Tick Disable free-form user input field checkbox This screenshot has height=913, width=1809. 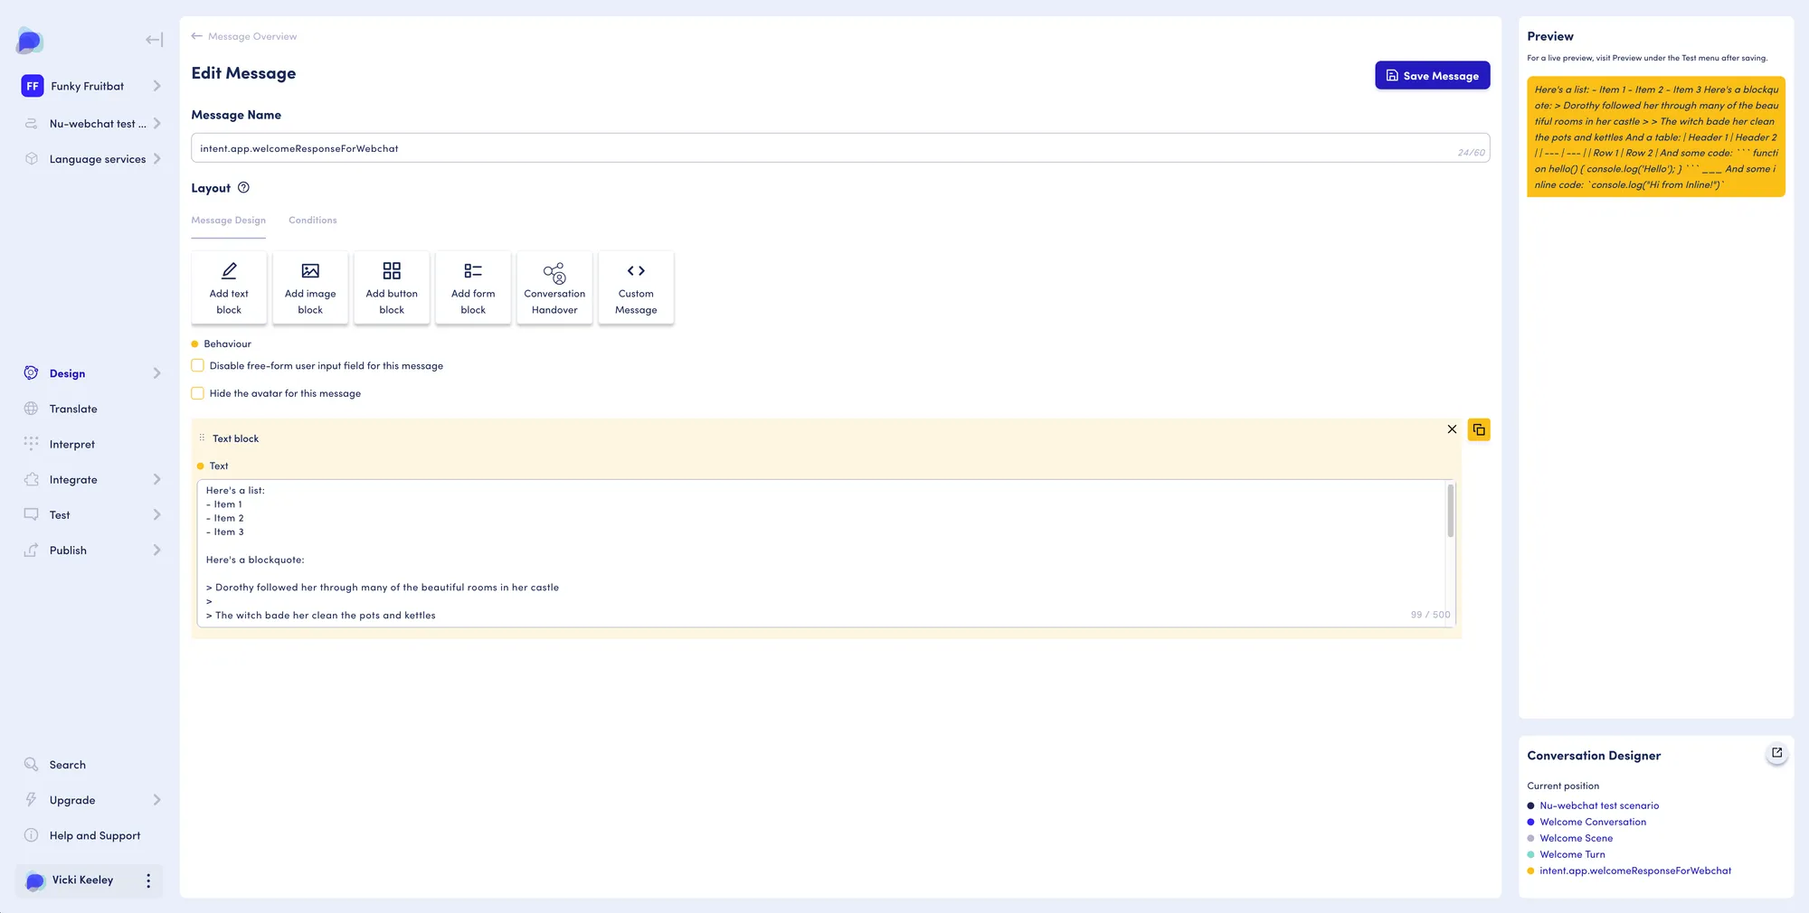(x=197, y=366)
